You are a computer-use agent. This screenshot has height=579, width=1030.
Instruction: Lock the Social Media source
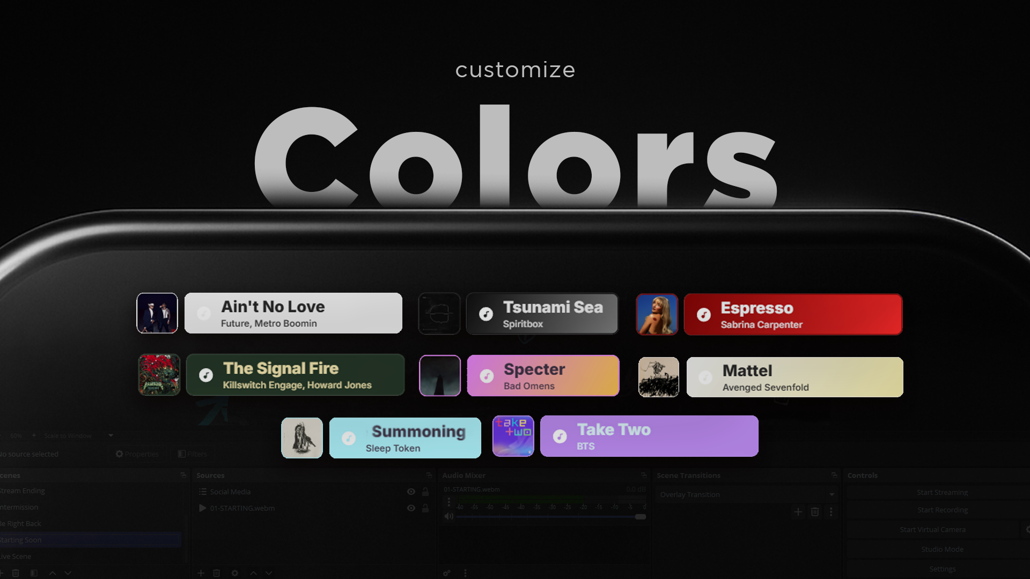point(425,492)
